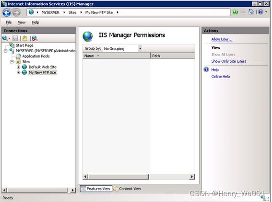Viewport: 272px width, 202px height.
Task: Click the Forward navigation arrow button
Action: point(16,12)
